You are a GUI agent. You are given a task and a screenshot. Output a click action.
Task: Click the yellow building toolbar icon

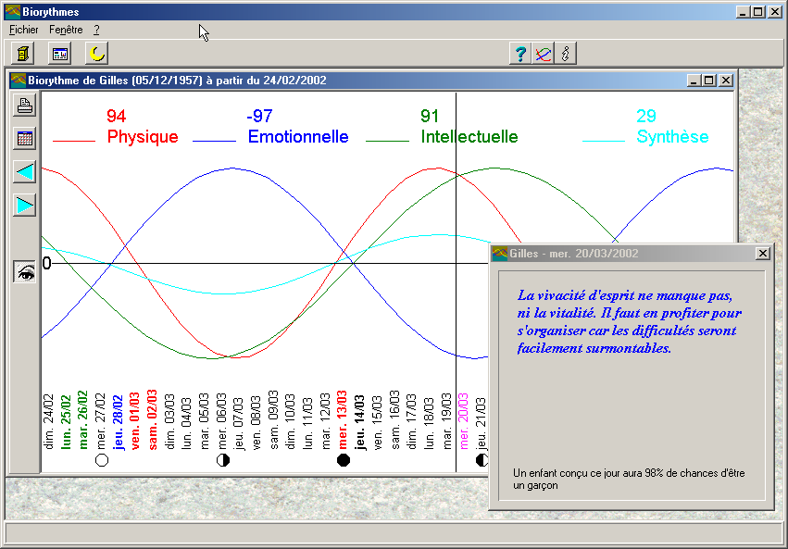[23, 54]
